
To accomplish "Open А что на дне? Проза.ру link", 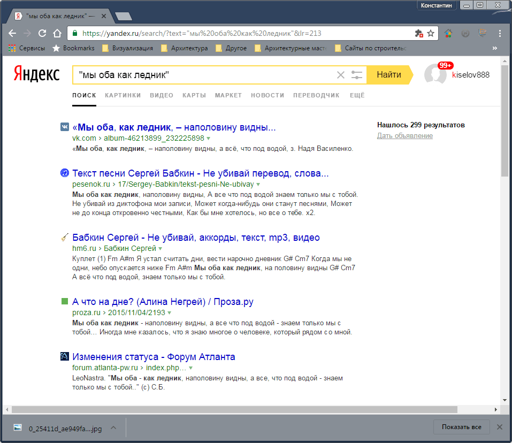I will 163,302.
